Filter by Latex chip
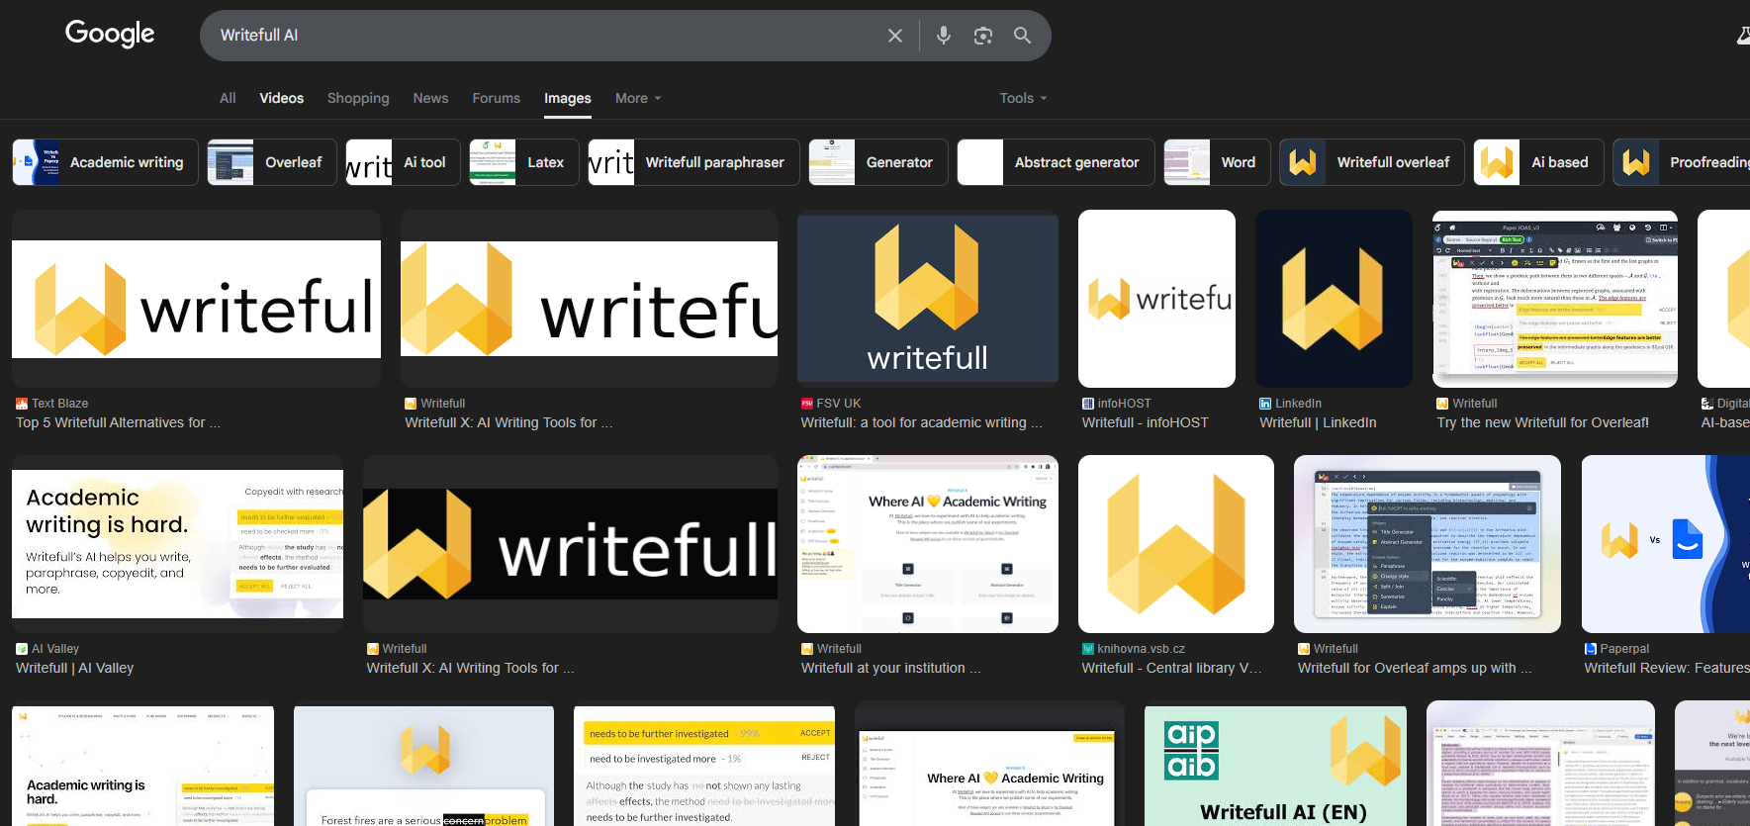The width and height of the screenshot is (1750, 826). tap(524, 162)
